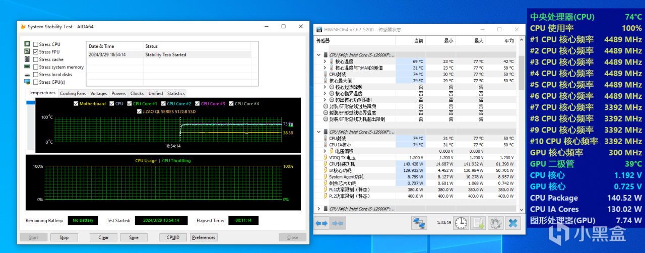Image resolution: width=645 pixels, height=253 pixels.
Task: Click the HWiNFO clock reset icon
Action: tap(461, 223)
